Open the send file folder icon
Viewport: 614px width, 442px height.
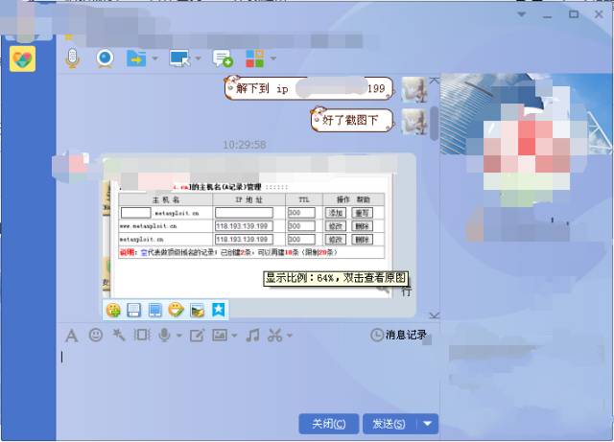tap(136, 58)
